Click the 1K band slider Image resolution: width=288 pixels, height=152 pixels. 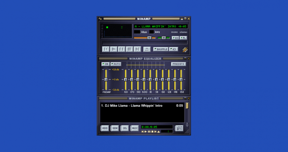pos(150,80)
